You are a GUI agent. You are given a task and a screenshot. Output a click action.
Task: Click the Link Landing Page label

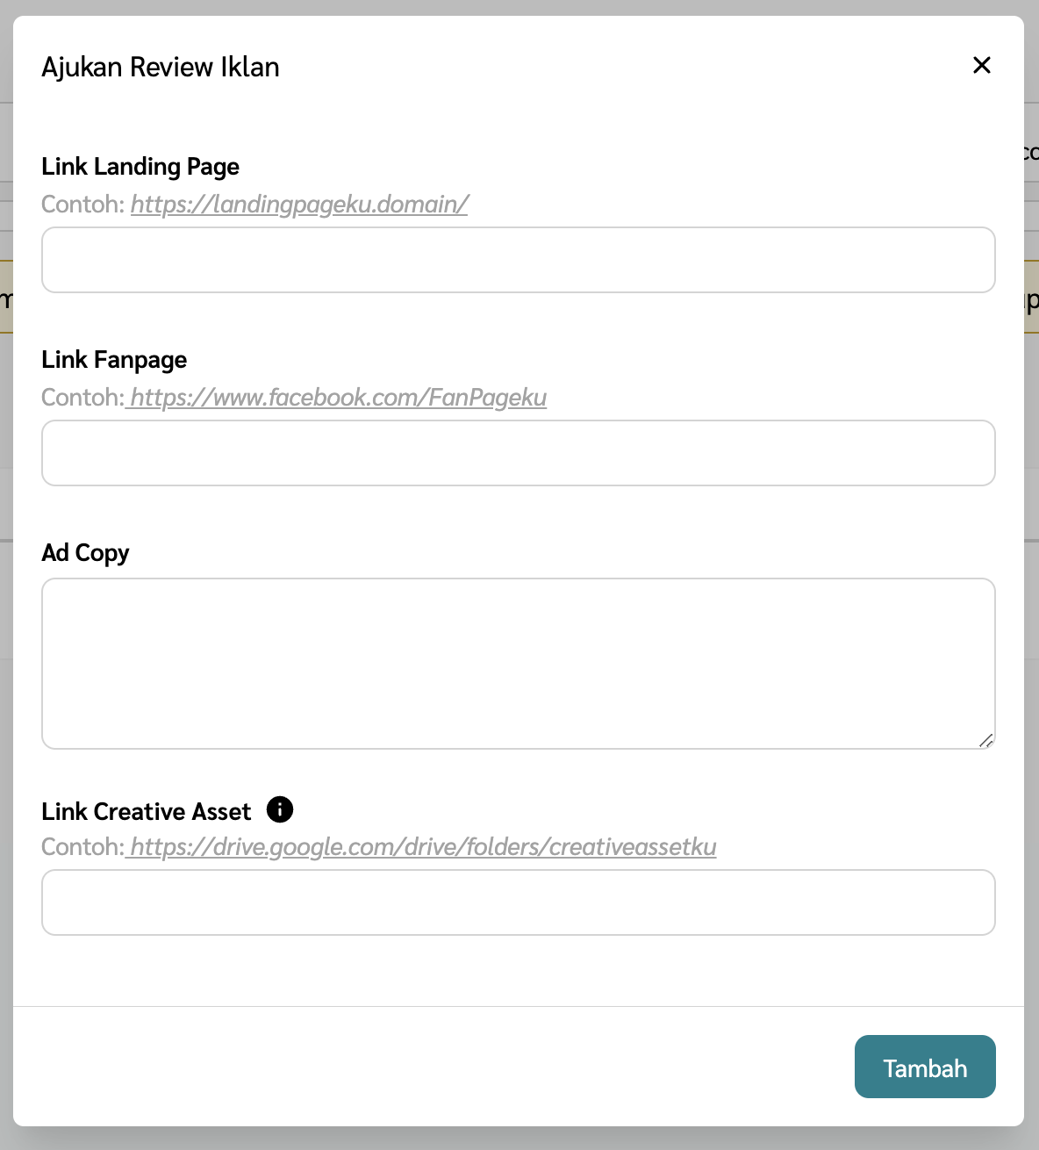[x=140, y=167]
